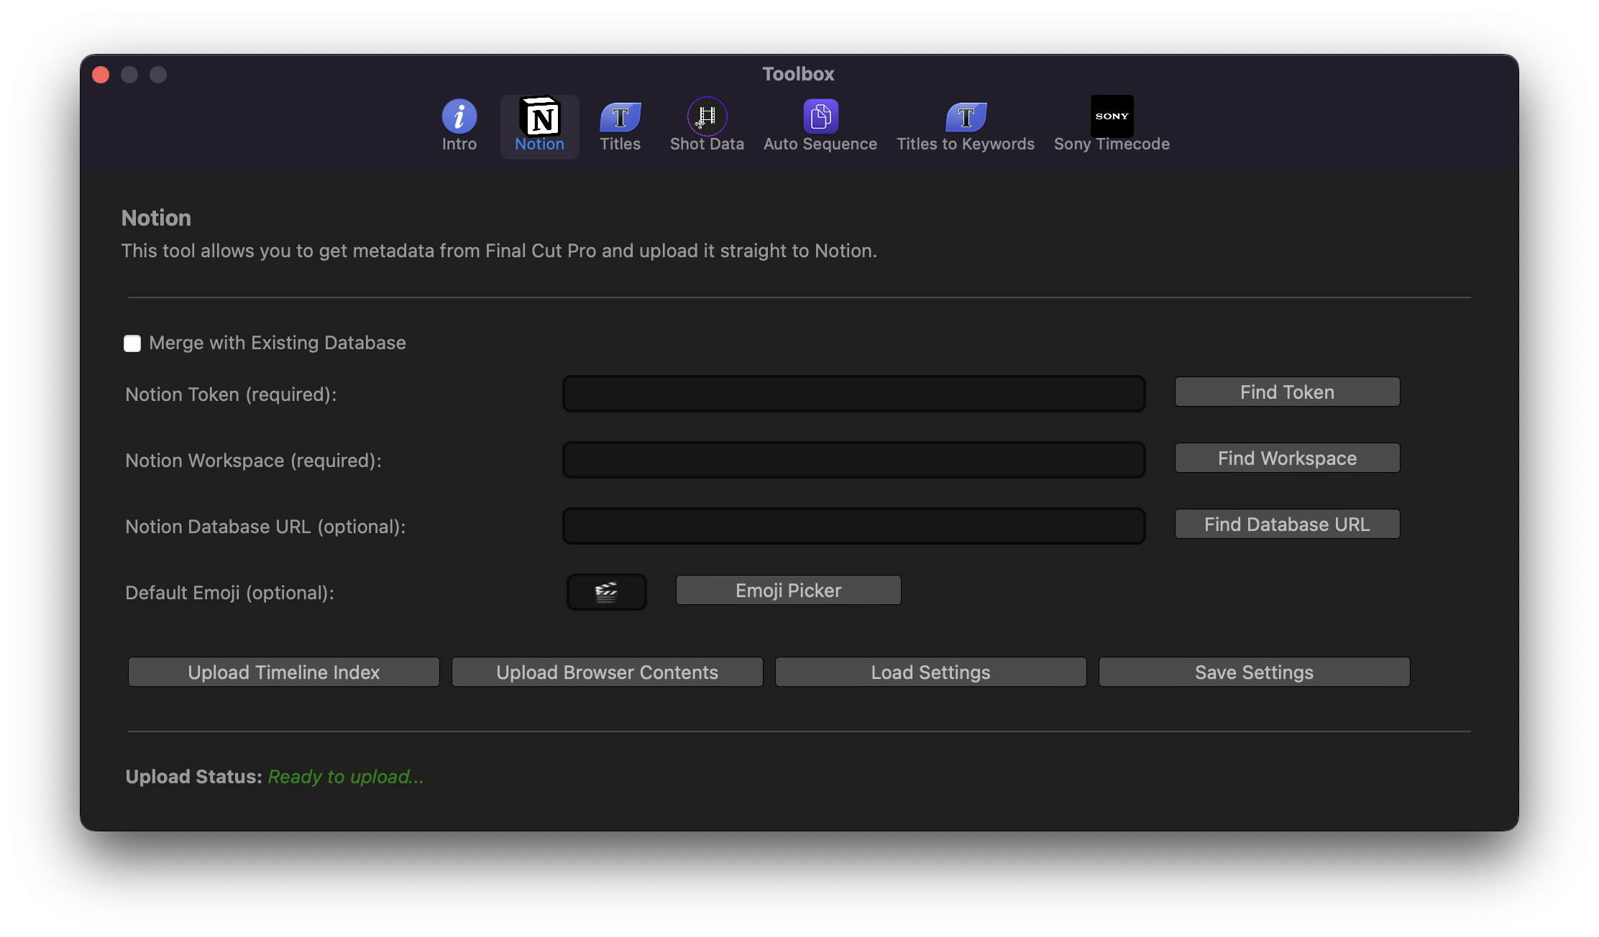Close the Toolbox window

coord(101,75)
